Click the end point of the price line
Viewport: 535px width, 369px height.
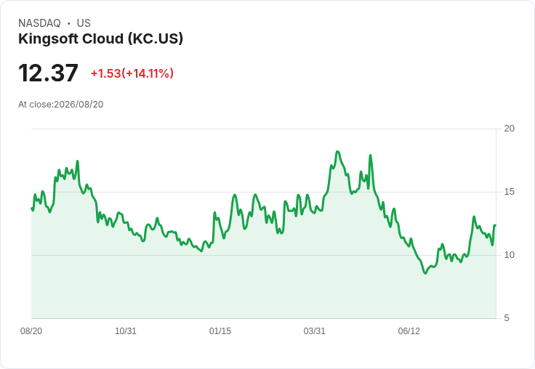[x=495, y=225]
